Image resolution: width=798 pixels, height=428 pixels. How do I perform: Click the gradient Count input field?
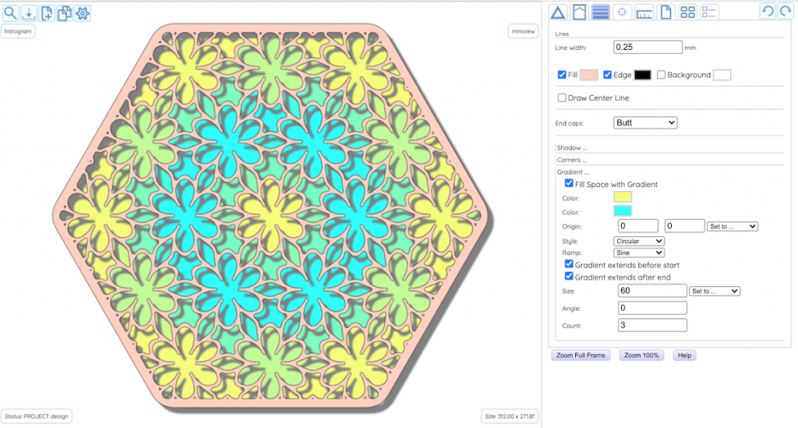coord(652,325)
